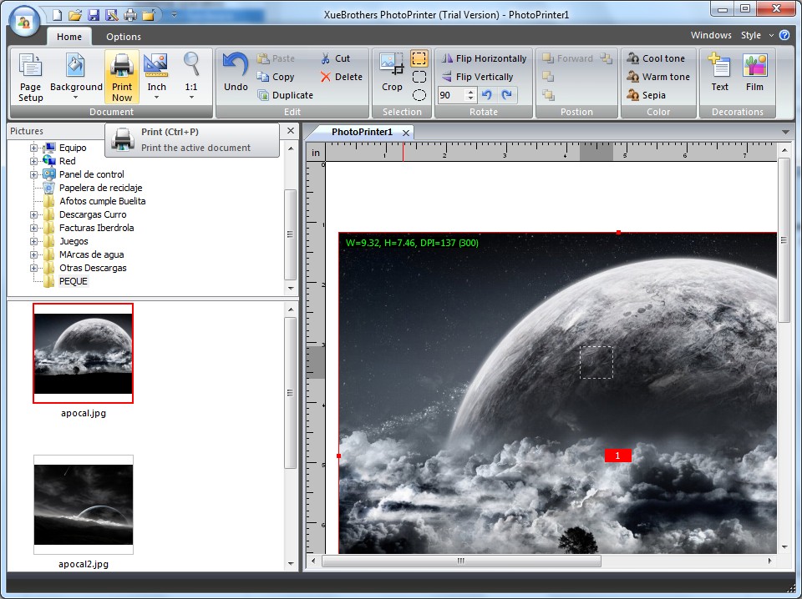Screen dimensions: 802x599
Task: Open the Customize Quick Access Toolbar arrow
Action: (x=174, y=15)
